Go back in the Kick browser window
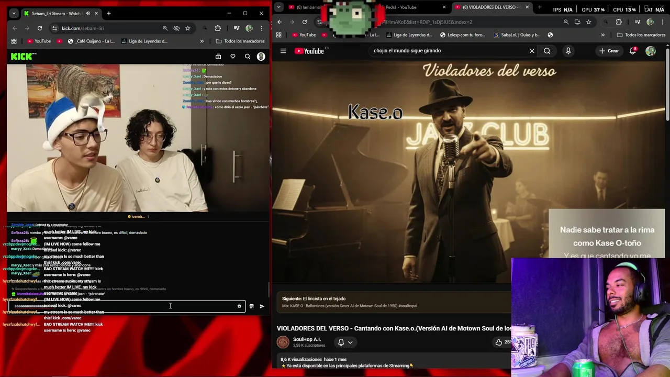 tap(15, 28)
